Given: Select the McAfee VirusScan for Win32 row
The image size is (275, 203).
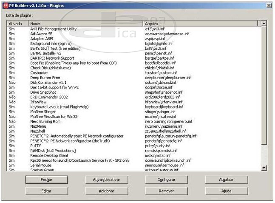Looking at the screenshot, I should pos(54,116).
